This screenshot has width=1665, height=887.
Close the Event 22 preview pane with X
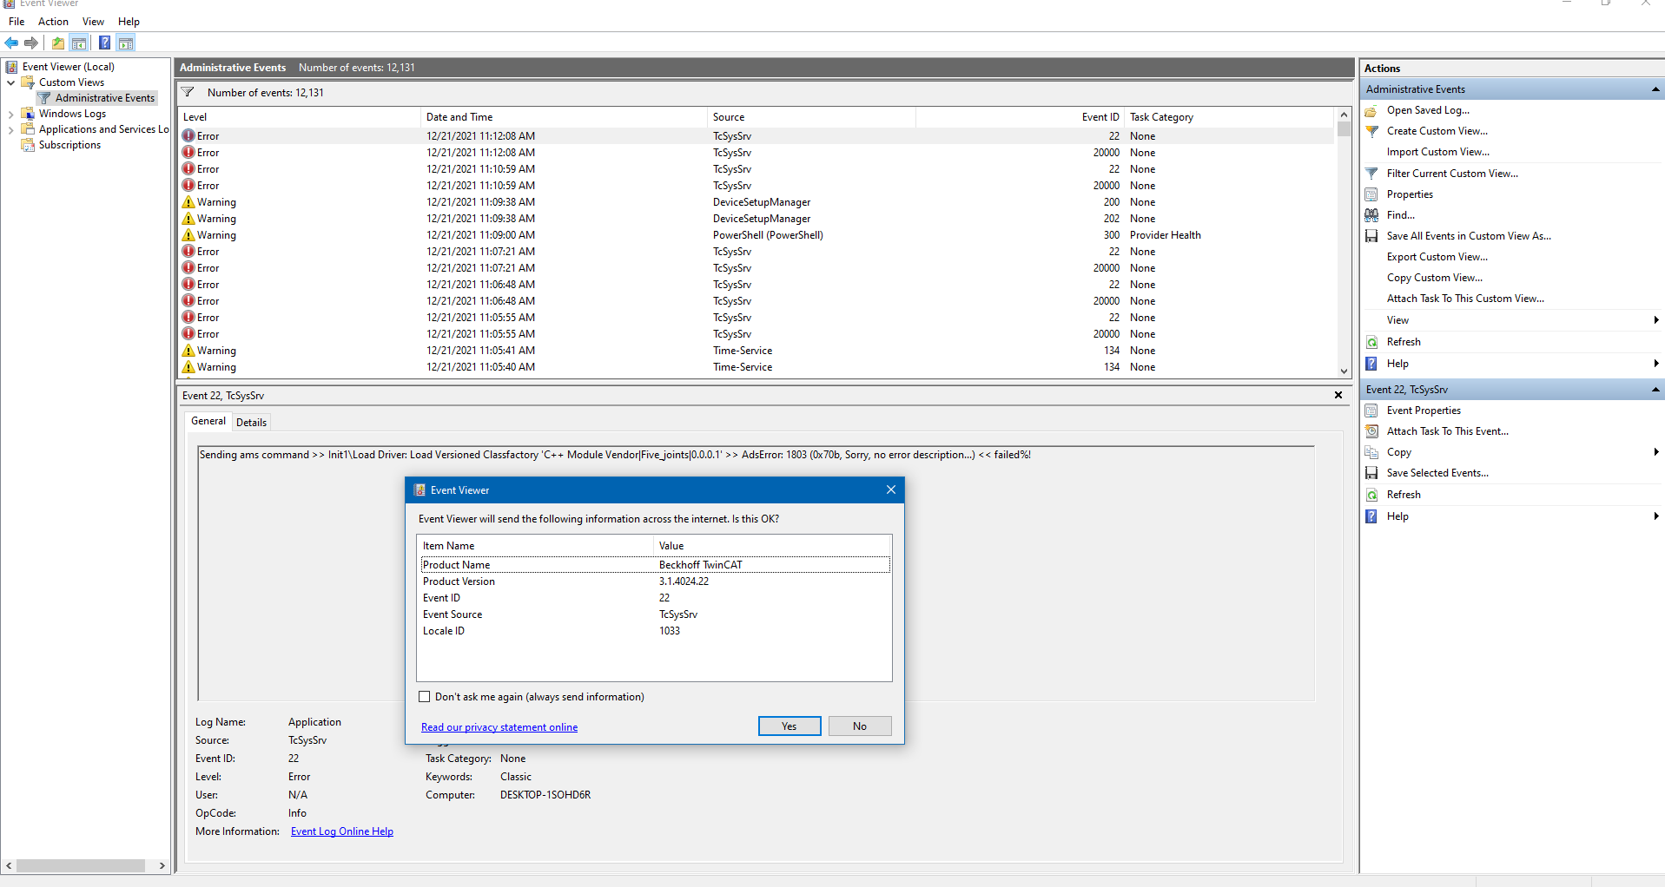[x=1338, y=395]
